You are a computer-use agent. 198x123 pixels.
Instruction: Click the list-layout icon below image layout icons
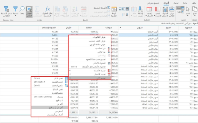(x=124, y=15)
